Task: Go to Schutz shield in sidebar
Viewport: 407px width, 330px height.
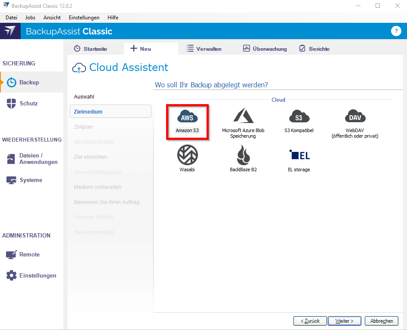Action: [x=28, y=103]
